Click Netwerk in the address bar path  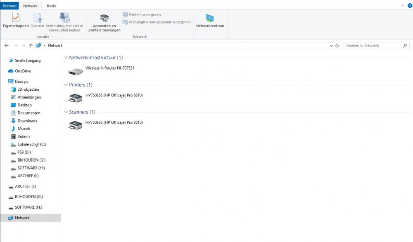55,45
